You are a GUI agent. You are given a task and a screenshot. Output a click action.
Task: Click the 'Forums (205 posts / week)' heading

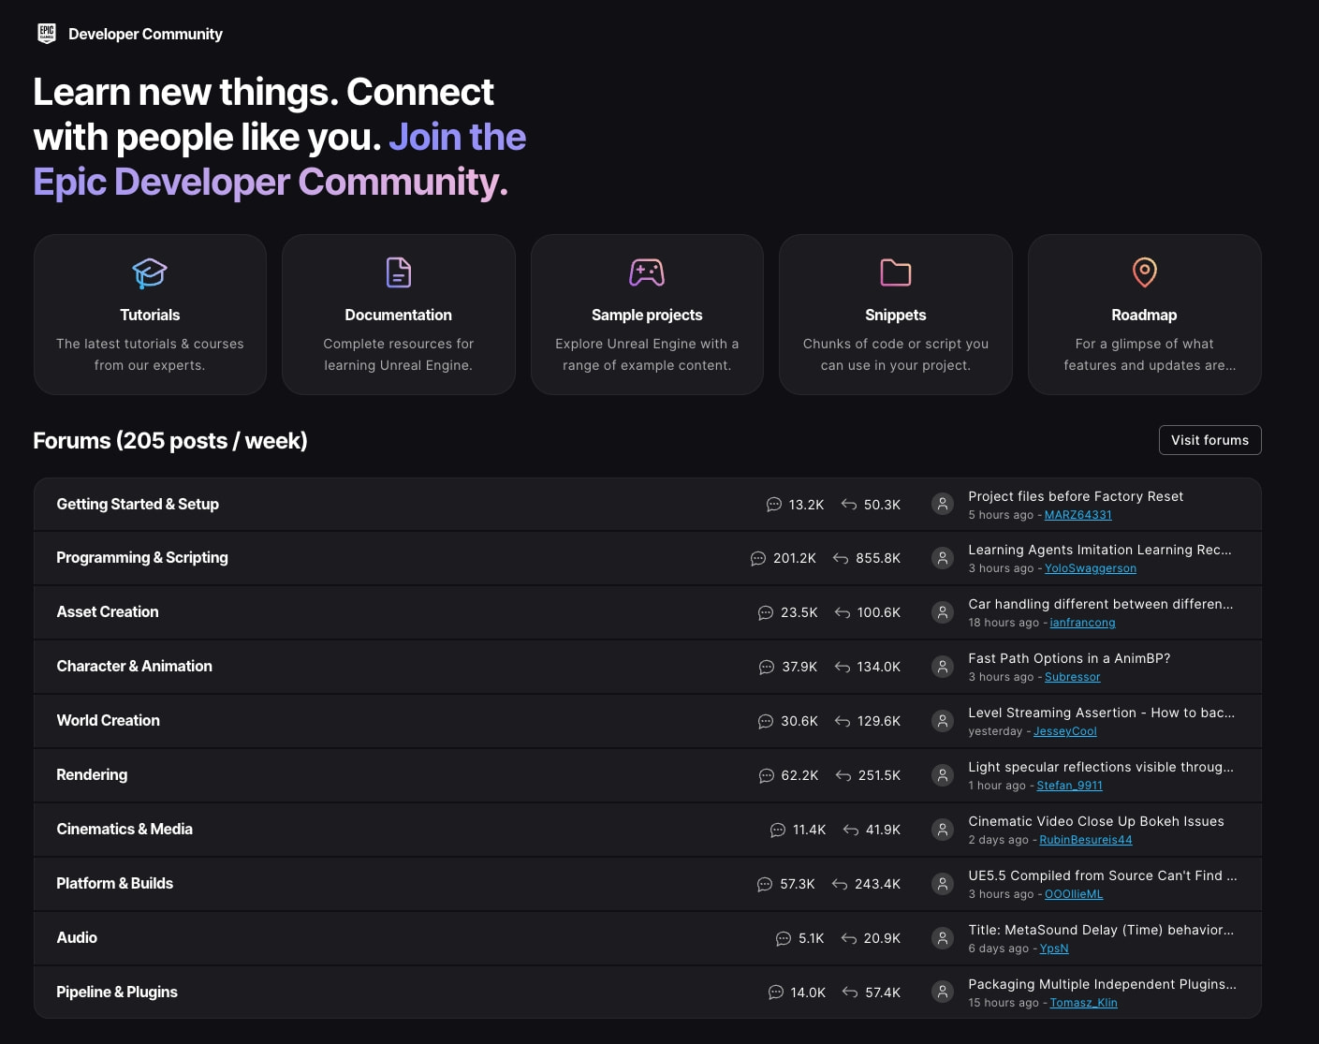tap(170, 440)
